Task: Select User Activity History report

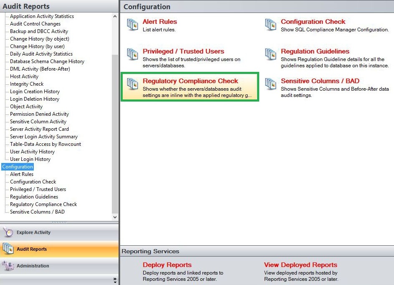Action: pyautogui.click(x=32, y=152)
